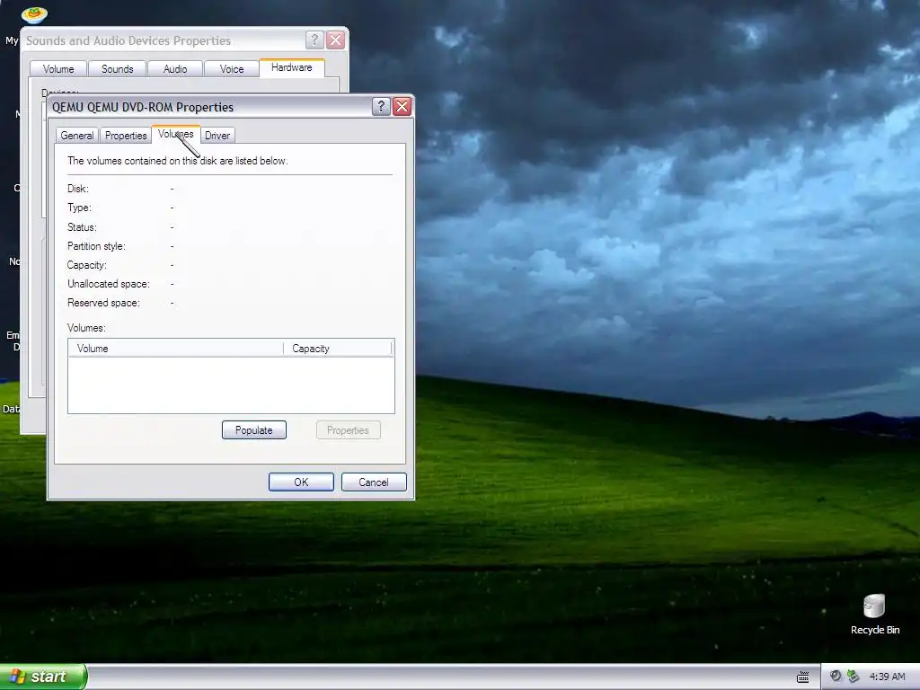Open the Start menu
Viewport: 920px width, 690px height.
click(43, 677)
